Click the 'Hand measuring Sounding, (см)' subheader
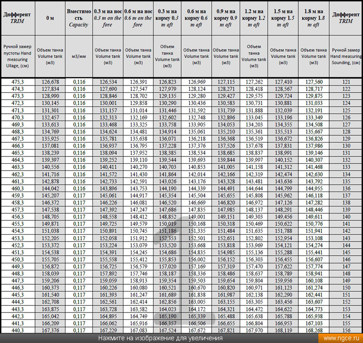The width and height of the screenshot is (363, 343). pos(346,56)
